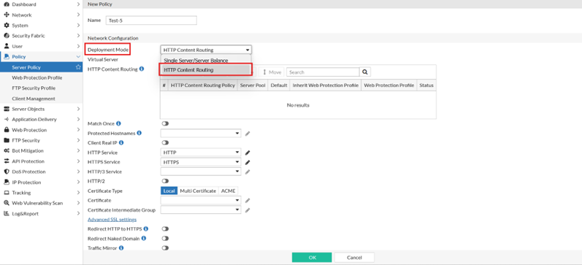Edit Certificate with pencil icon
Image resolution: width=582 pixels, height=265 pixels.
[x=248, y=201]
